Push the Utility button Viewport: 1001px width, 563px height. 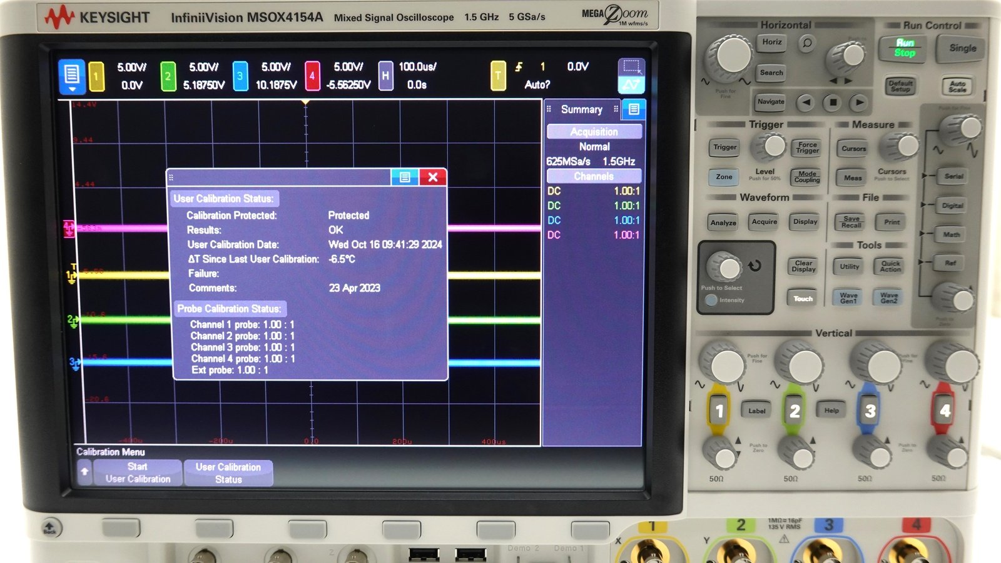pyautogui.click(x=849, y=266)
